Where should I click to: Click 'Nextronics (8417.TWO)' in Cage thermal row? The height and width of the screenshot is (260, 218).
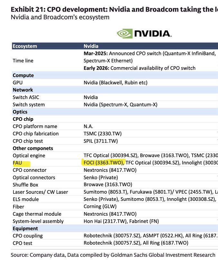coord(110,214)
